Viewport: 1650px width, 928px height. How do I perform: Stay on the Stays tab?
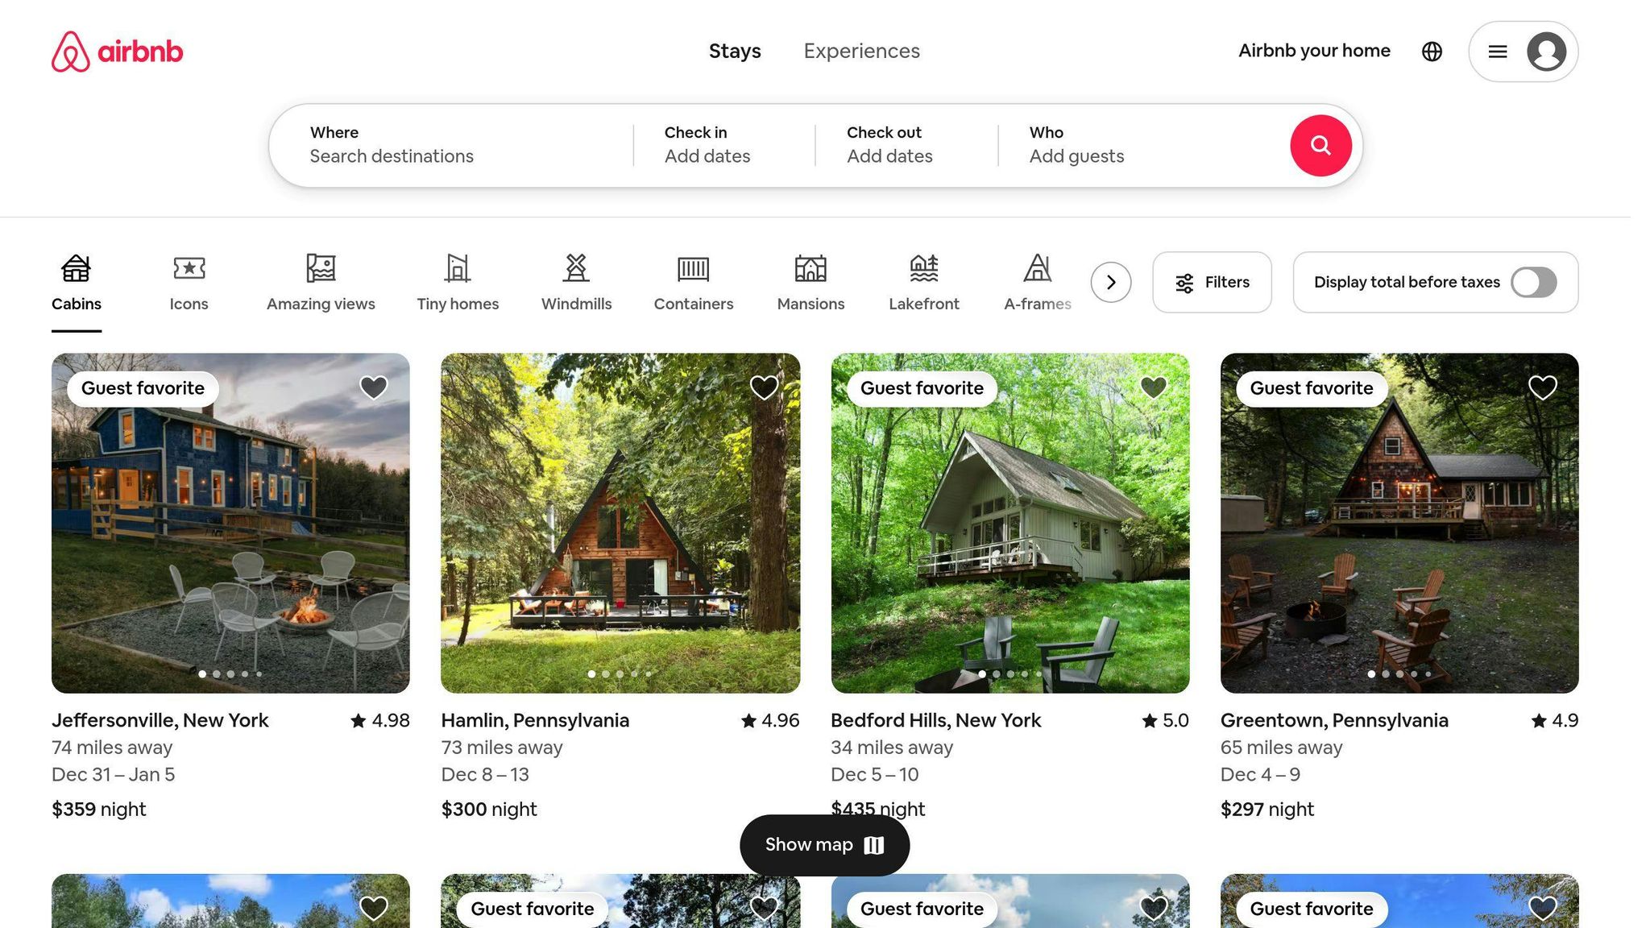735,51
